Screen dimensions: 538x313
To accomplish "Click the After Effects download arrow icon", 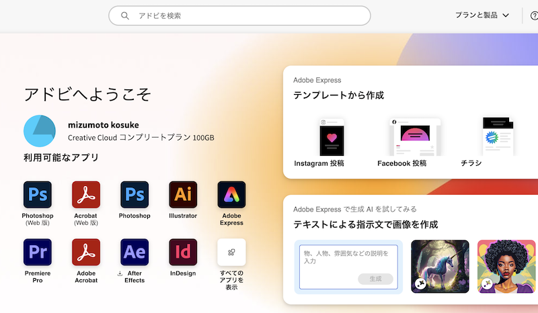I will [x=120, y=273].
